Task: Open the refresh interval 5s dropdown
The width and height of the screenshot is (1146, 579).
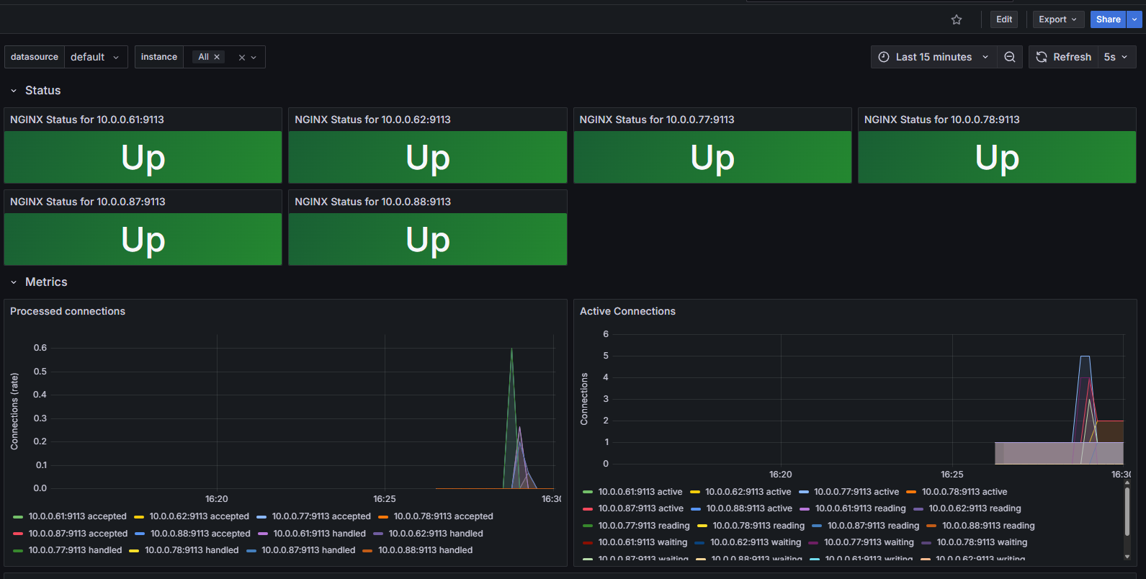Action: pyautogui.click(x=1116, y=57)
